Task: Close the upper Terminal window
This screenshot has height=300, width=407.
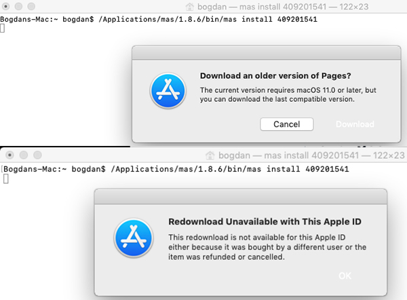Action: pos(5,6)
